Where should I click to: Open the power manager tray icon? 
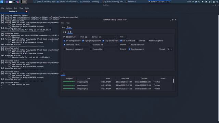209,2
